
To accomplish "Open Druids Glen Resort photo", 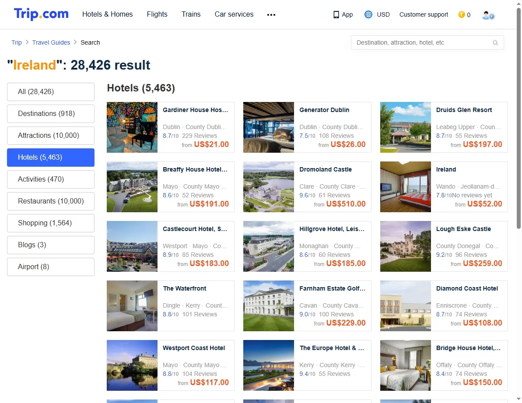I will tap(406, 127).
